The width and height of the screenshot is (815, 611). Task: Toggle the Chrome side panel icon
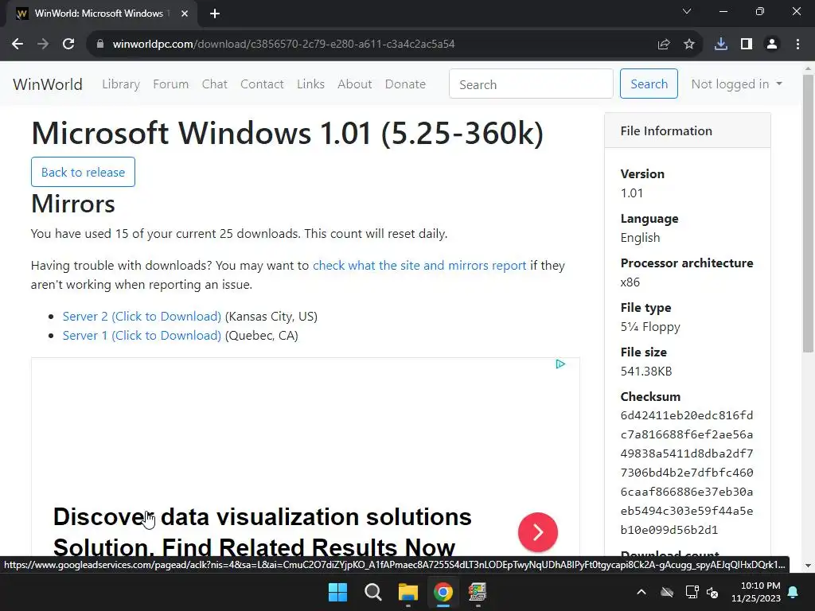(747, 45)
